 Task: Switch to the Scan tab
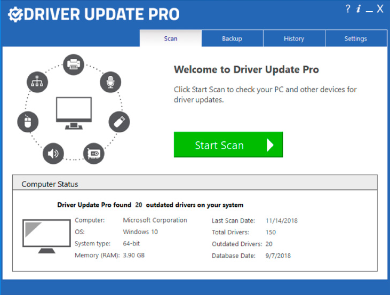tap(171, 38)
